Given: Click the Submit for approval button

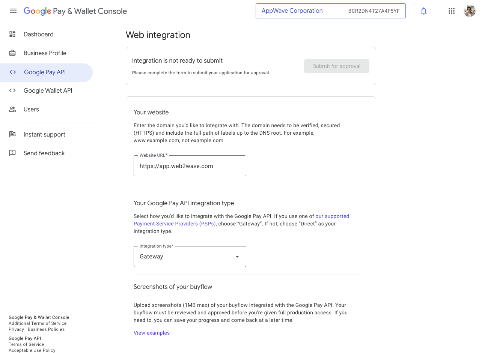Looking at the screenshot, I should point(337,66).
